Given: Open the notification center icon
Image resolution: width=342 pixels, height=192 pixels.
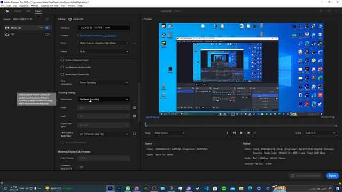Looking at the screenshot, I should point(6,188).
